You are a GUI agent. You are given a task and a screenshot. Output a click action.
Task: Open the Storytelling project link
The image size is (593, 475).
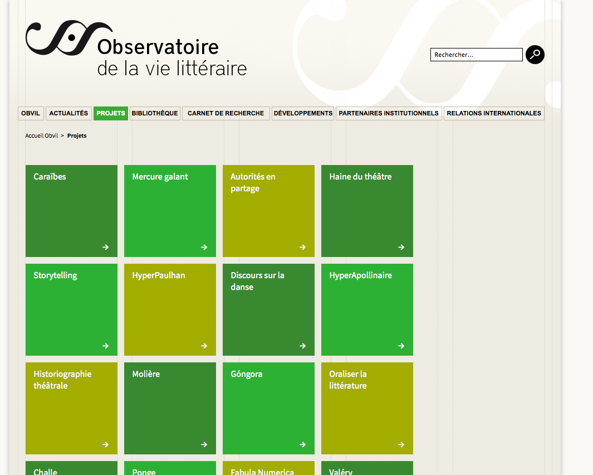pos(55,275)
